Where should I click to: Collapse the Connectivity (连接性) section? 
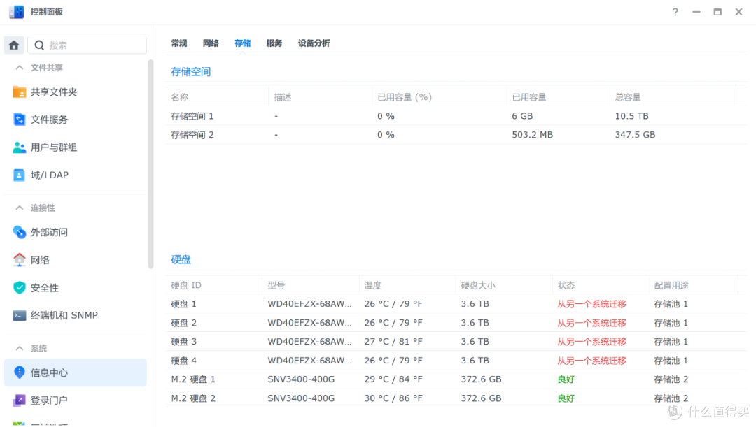tap(20, 208)
